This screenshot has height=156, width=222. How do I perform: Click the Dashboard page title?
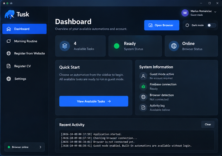[73, 22]
